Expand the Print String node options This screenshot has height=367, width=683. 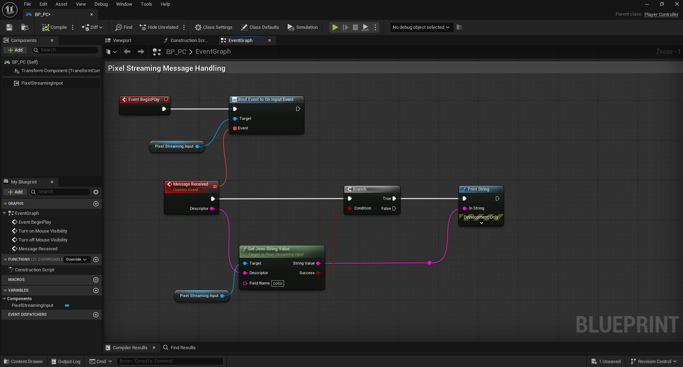coord(481,223)
